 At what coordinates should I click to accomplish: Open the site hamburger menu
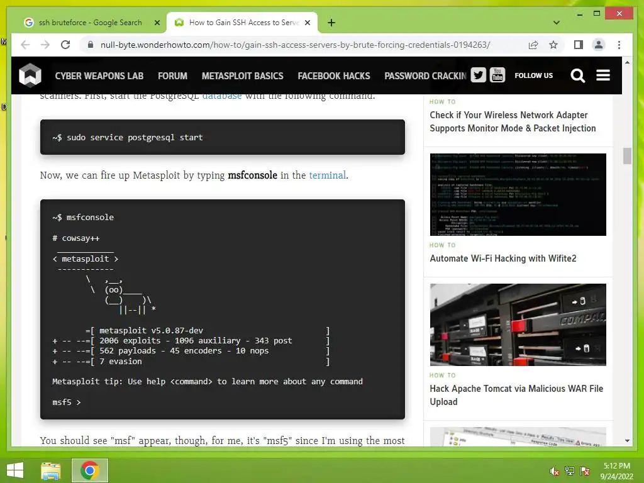(603, 75)
